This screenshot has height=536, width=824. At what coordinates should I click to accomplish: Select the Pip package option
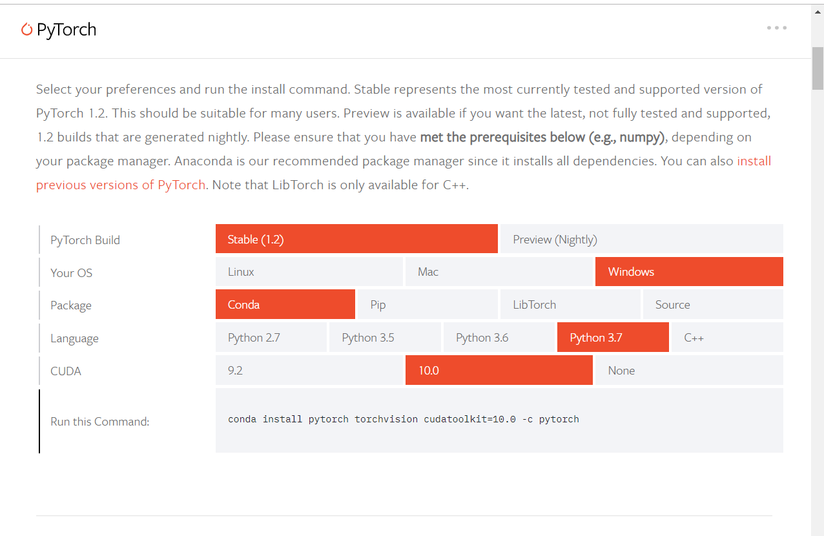point(427,305)
